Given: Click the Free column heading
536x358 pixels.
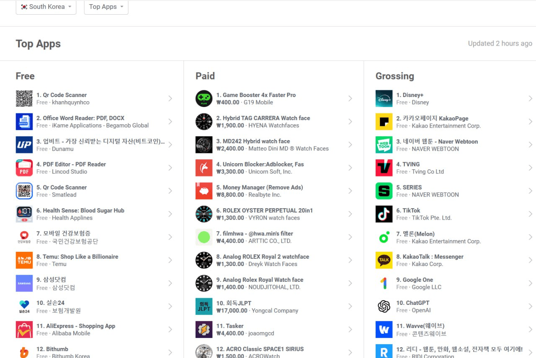Looking at the screenshot, I should click(25, 76).
